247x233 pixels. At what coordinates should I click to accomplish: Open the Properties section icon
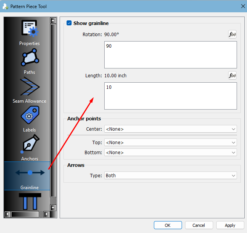30,30
